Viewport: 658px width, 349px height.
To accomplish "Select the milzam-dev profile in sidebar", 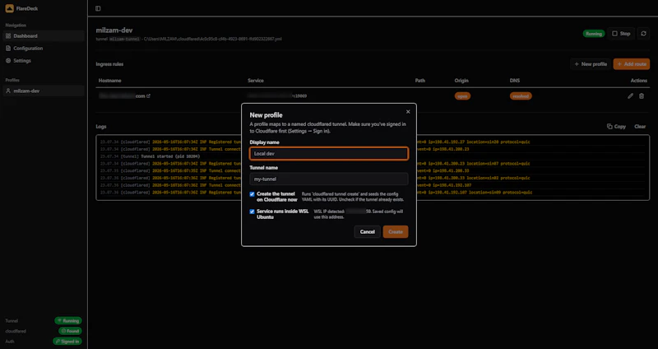I will pyautogui.click(x=44, y=91).
